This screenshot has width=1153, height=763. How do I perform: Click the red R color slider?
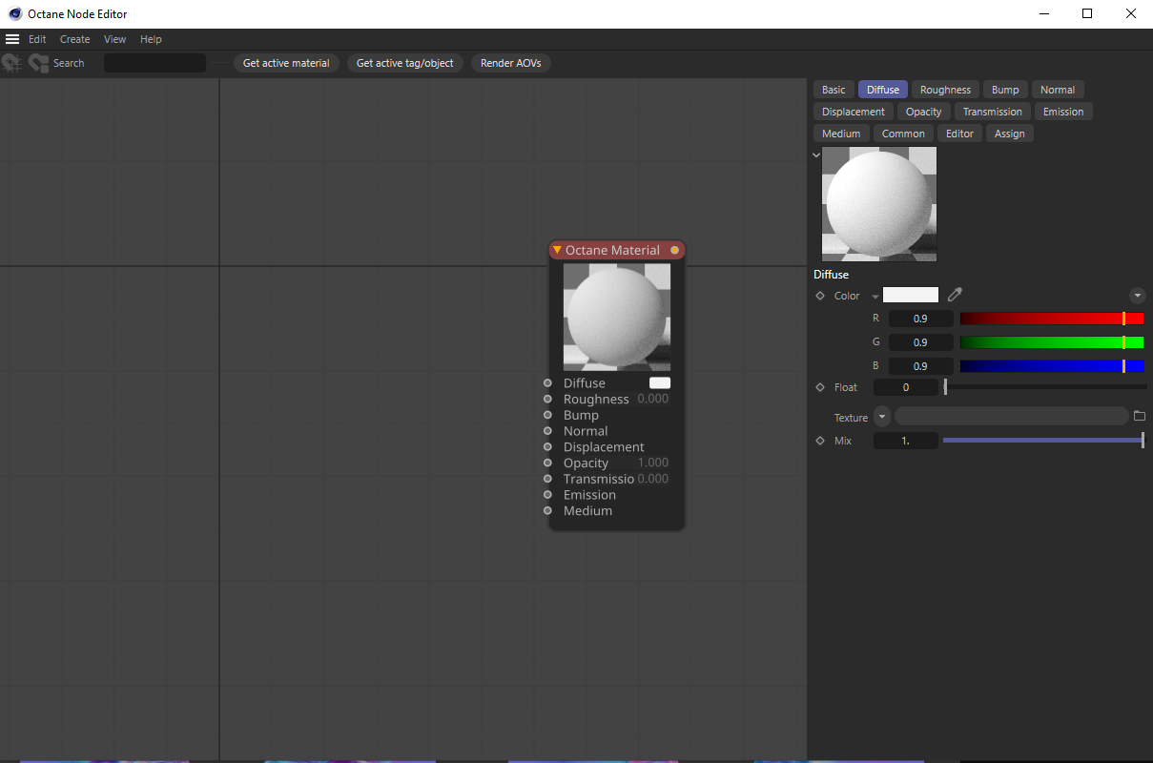[1052, 319]
